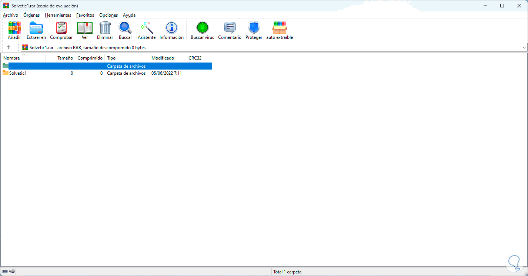
Task: Expand the address bar dropdown
Action: coord(524,47)
